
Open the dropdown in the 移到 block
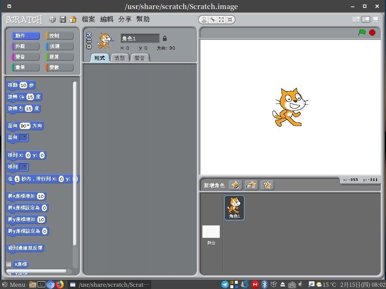coord(24,167)
